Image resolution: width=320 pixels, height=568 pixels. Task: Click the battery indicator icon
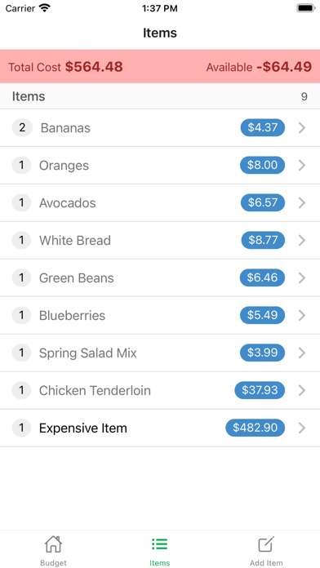point(306,8)
